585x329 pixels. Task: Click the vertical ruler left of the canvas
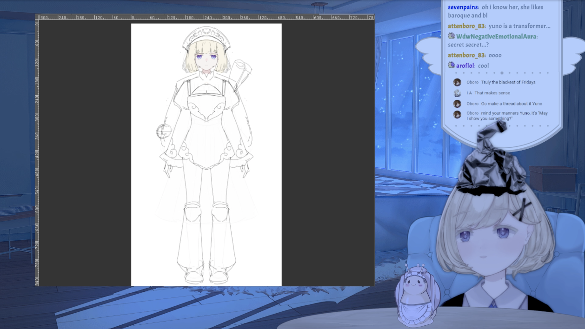(37, 153)
